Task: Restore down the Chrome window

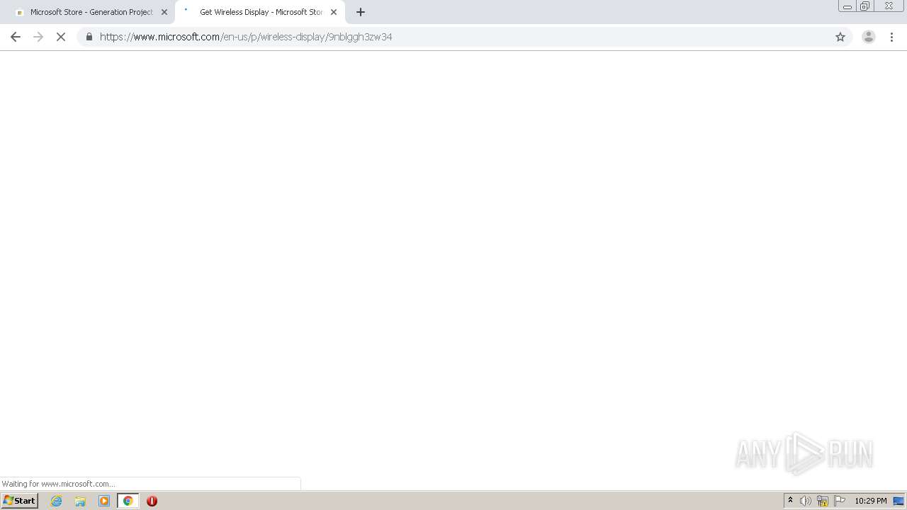Action: click(864, 6)
